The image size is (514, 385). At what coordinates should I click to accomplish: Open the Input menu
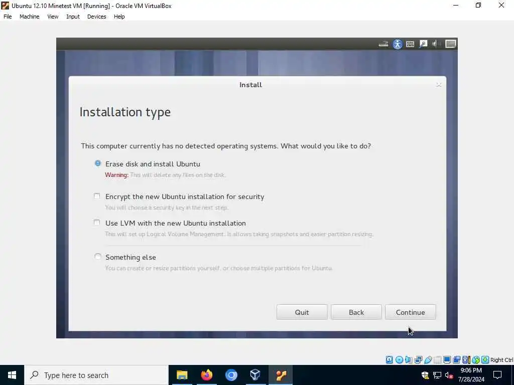pyautogui.click(x=73, y=17)
